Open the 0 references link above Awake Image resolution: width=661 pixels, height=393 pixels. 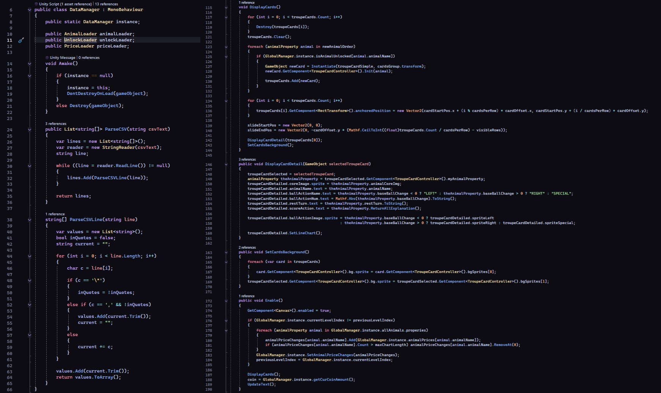(89, 58)
